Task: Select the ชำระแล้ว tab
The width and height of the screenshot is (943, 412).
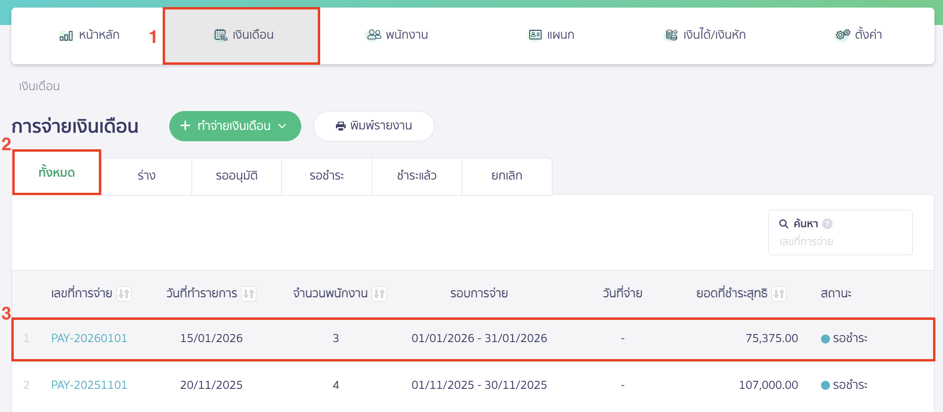Action: coord(417,176)
